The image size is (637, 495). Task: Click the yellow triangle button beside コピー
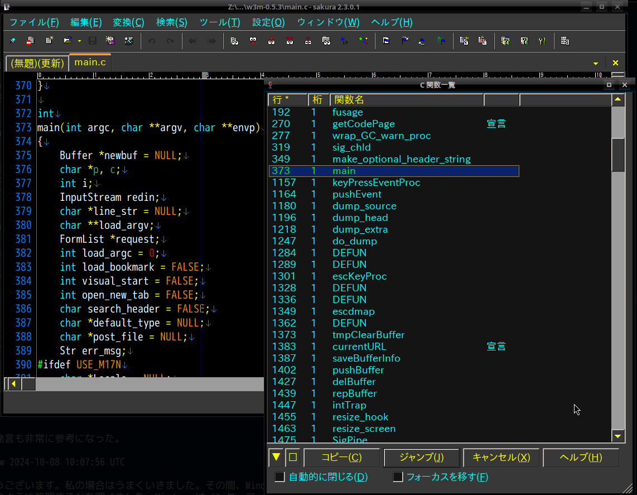(276, 457)
